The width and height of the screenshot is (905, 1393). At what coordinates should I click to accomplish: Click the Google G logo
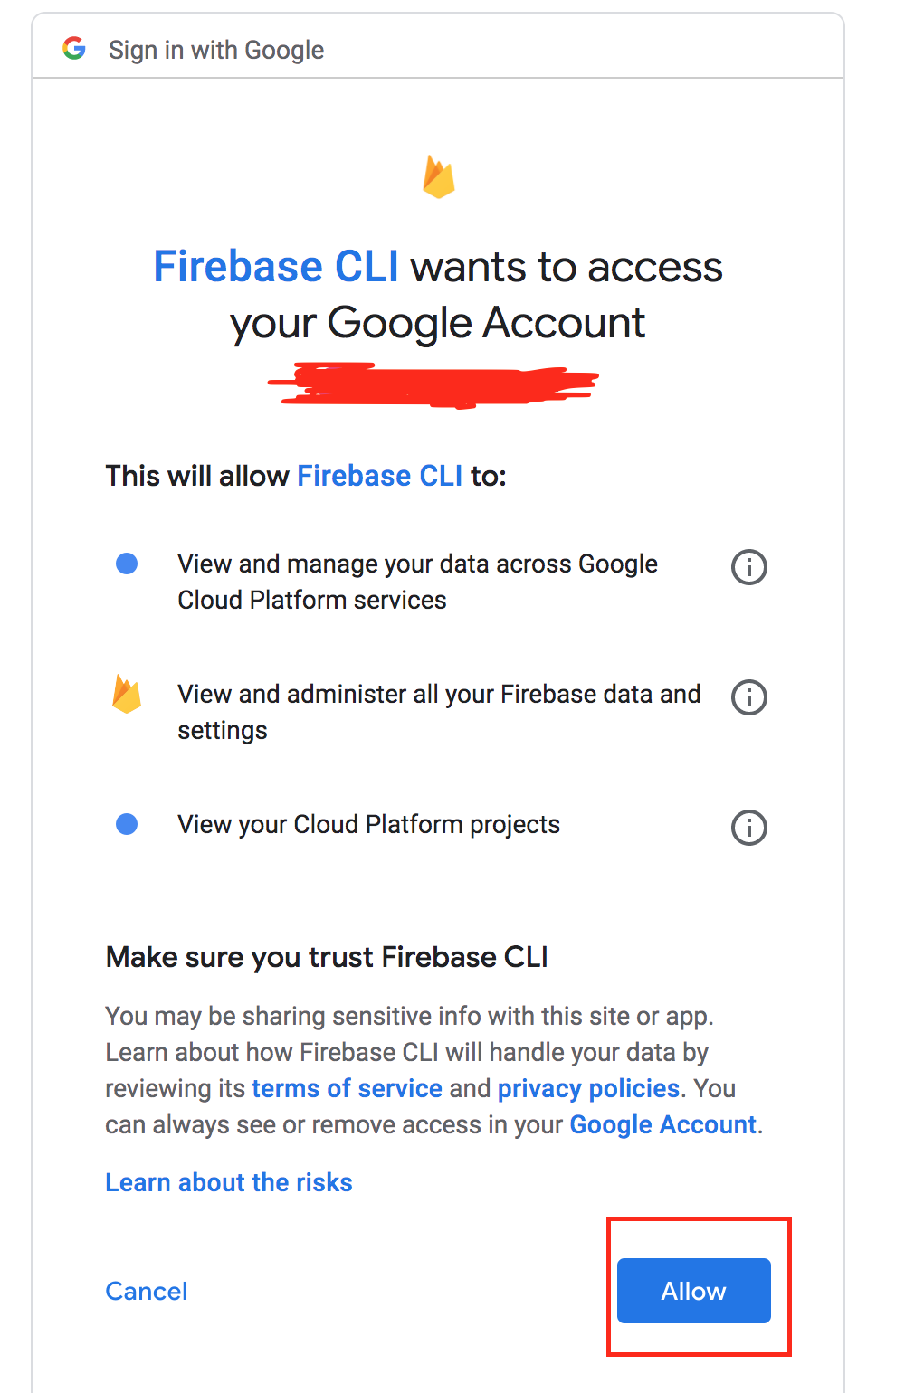click(74, 47)
